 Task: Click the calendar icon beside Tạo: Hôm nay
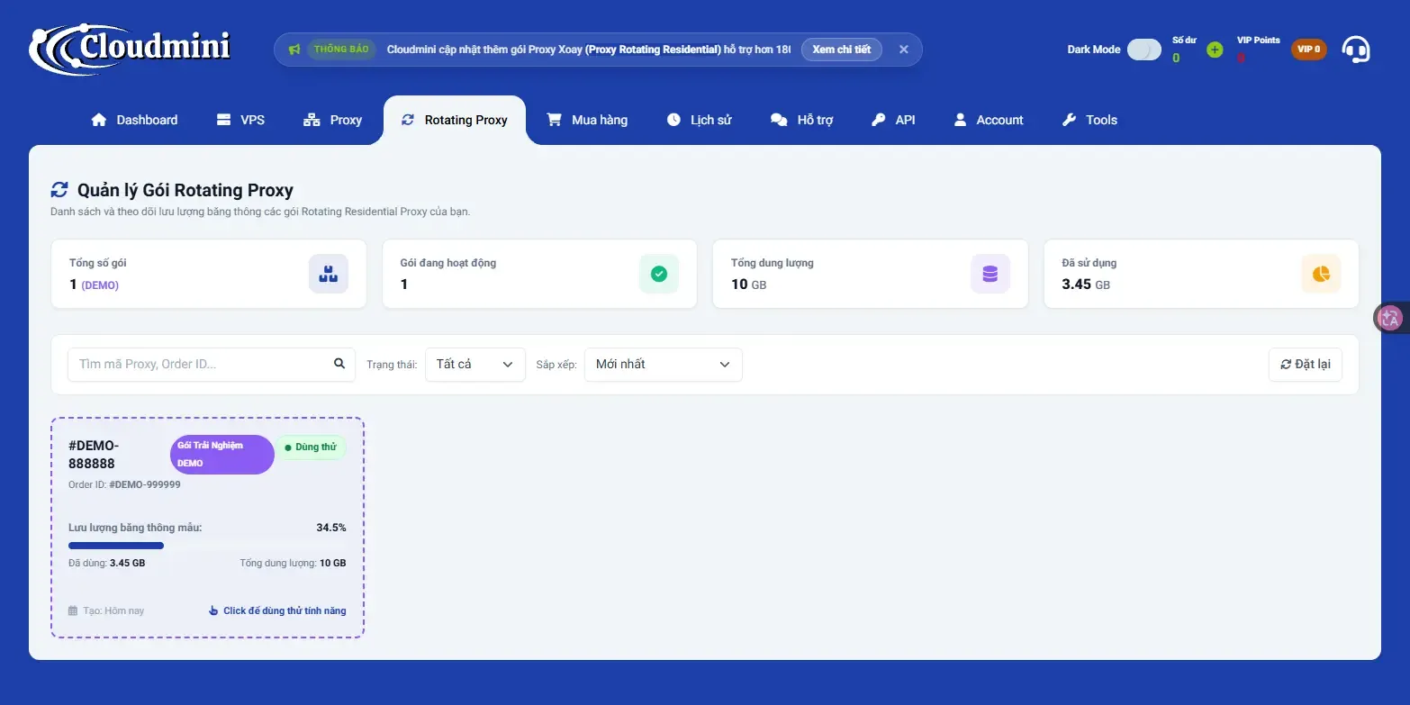point(73,610)
